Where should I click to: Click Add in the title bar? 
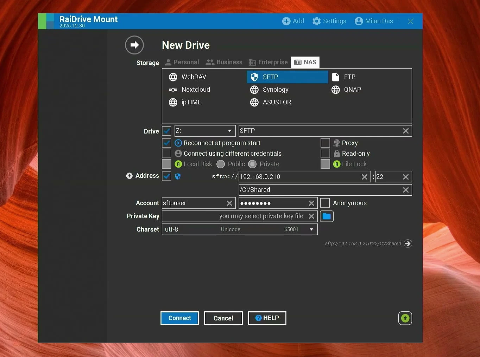tap(293, 21)
